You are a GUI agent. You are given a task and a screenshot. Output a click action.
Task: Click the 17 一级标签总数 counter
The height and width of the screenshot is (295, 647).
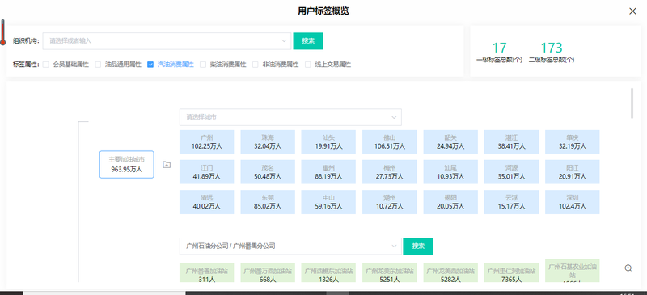(499, 52)
